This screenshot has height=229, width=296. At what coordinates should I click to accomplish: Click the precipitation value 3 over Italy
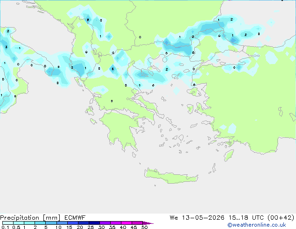click(x=6, y=47)
